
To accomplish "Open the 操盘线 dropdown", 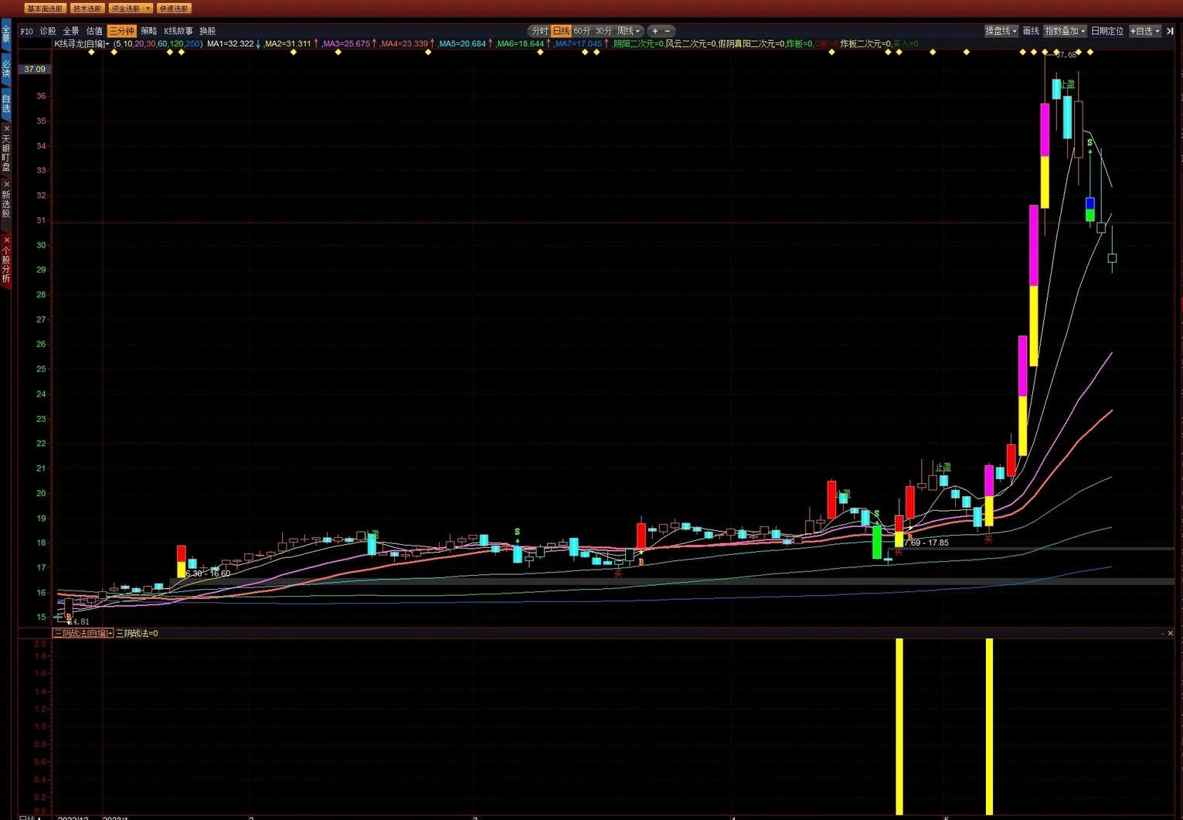I will click(1001, 32).
